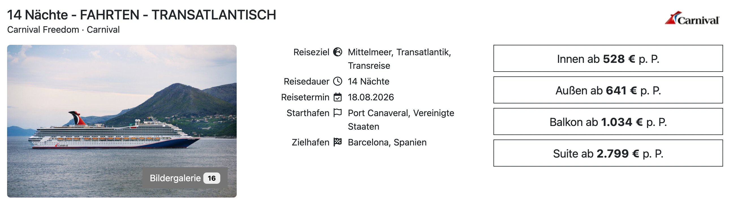The height and width of the screenshot is (208, 729).
Task: Click the globe icon beside Reiseziel
Action: (337, 52)
